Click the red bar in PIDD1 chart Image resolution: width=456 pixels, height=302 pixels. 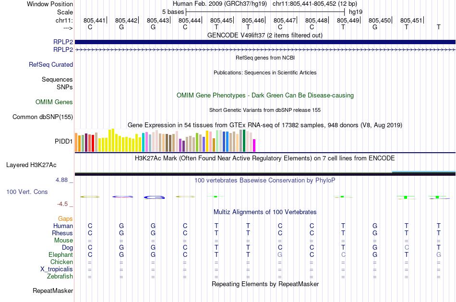coord(93,143)
